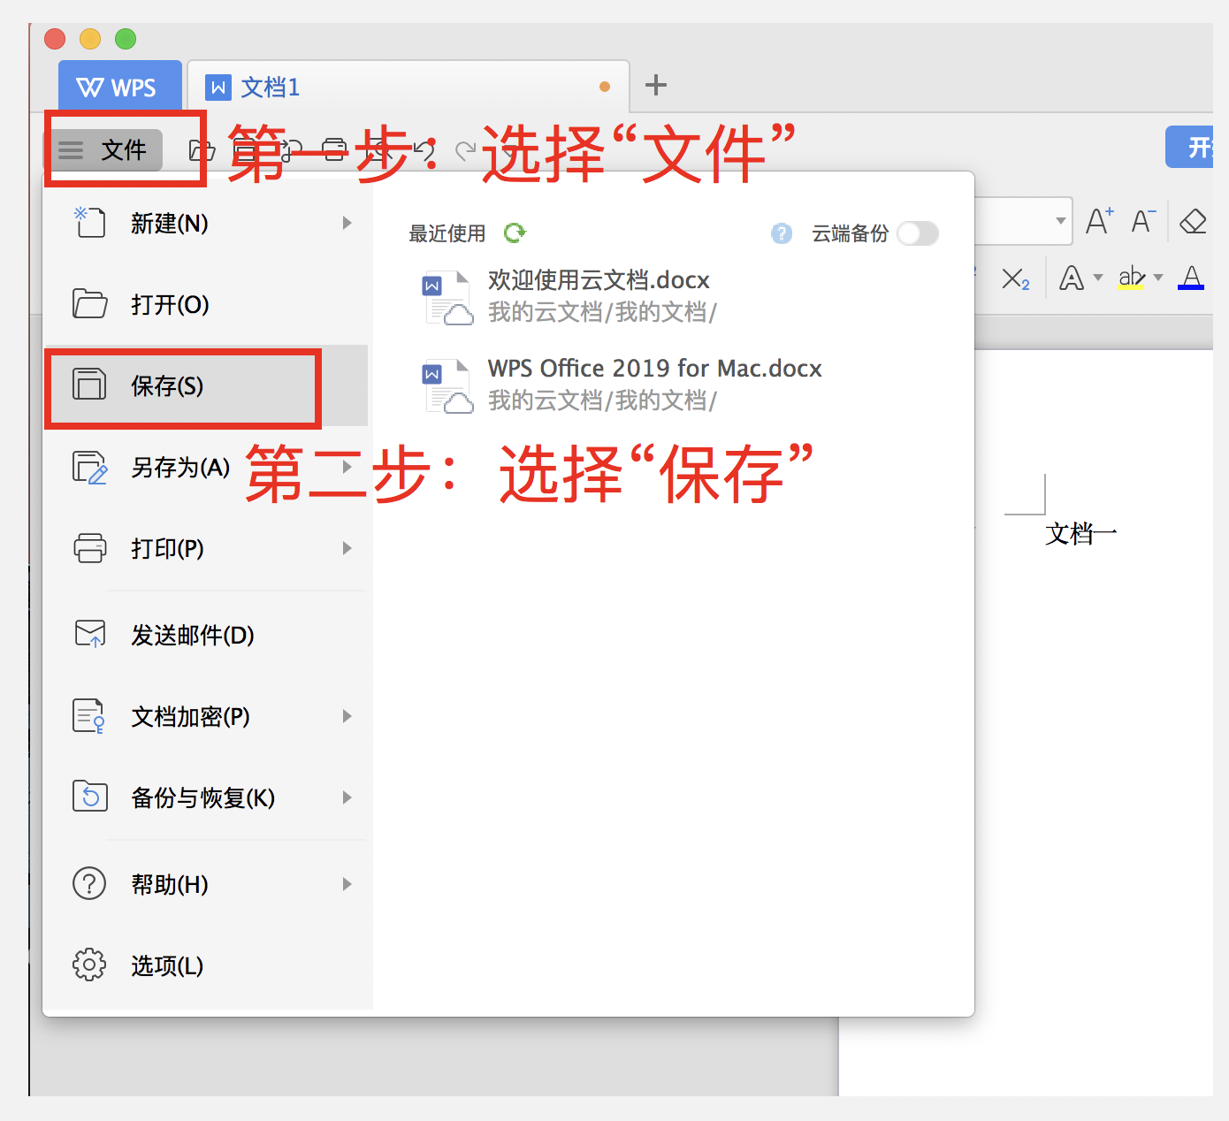Choose 保存(S) from the file menu

[206, 385]
